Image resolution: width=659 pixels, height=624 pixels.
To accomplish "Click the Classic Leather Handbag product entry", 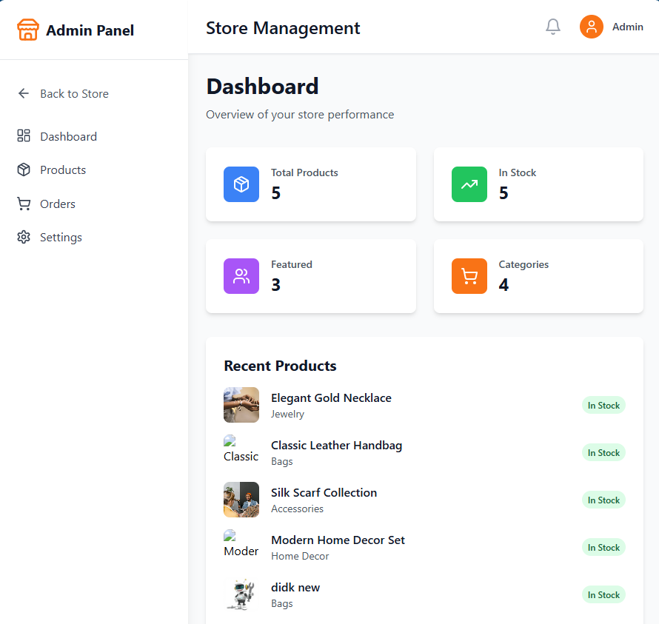I will [x=336, y=445].
